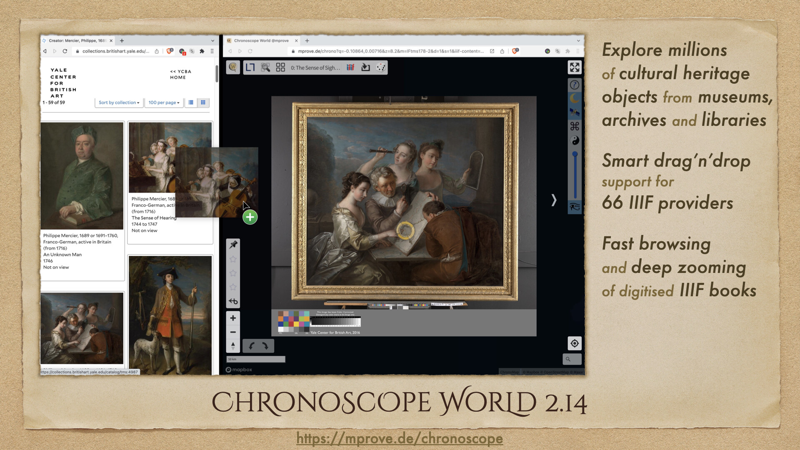
Task: Toggle the yin-yang invert icon
Action: point(575,140)
